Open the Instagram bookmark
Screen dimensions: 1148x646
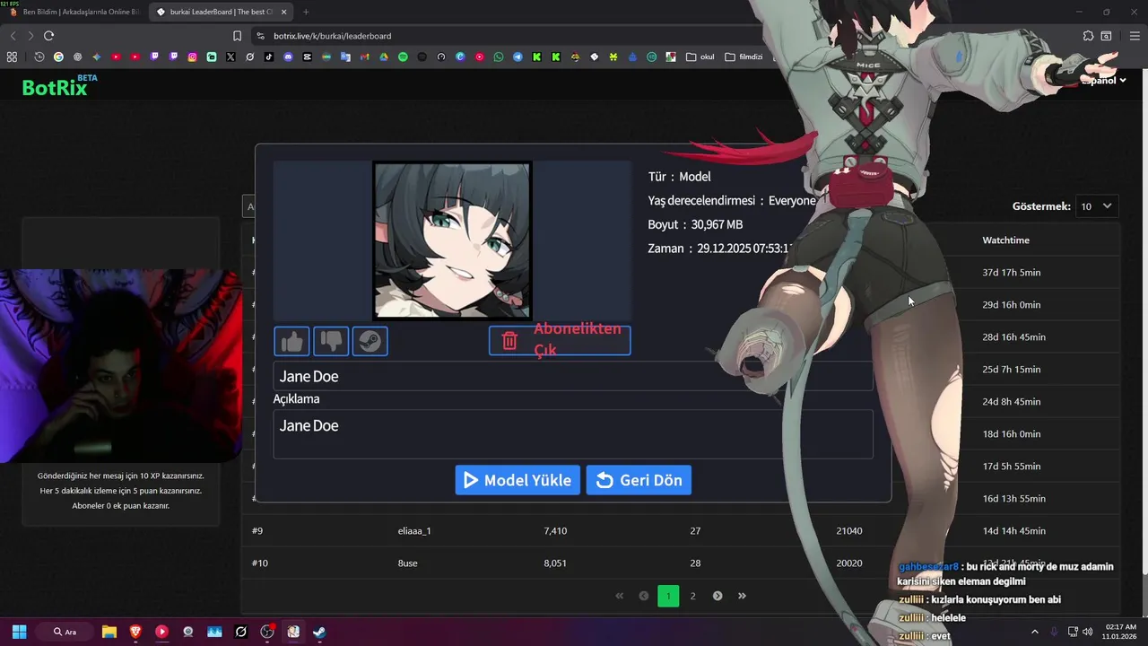pos(192,57)
